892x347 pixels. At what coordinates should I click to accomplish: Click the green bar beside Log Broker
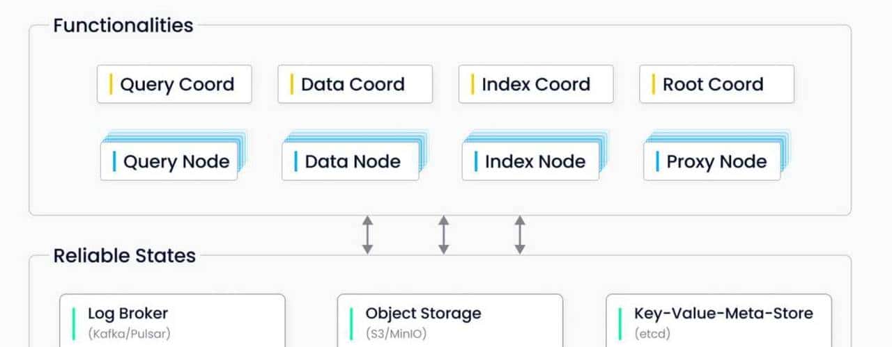point(74,323)
